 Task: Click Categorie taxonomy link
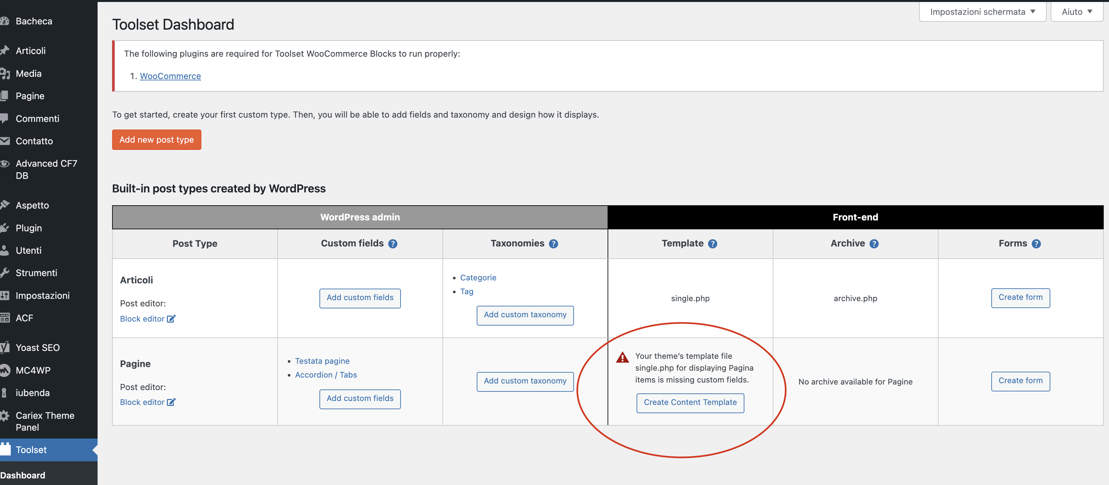tap(478, 277)
